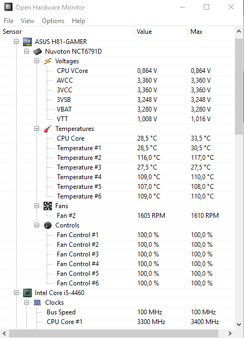The width and height of the screenshot is (244, 338).
Task: Select the Fan Control #2 row
Action: pyautogui.click(x=117, y=245)
